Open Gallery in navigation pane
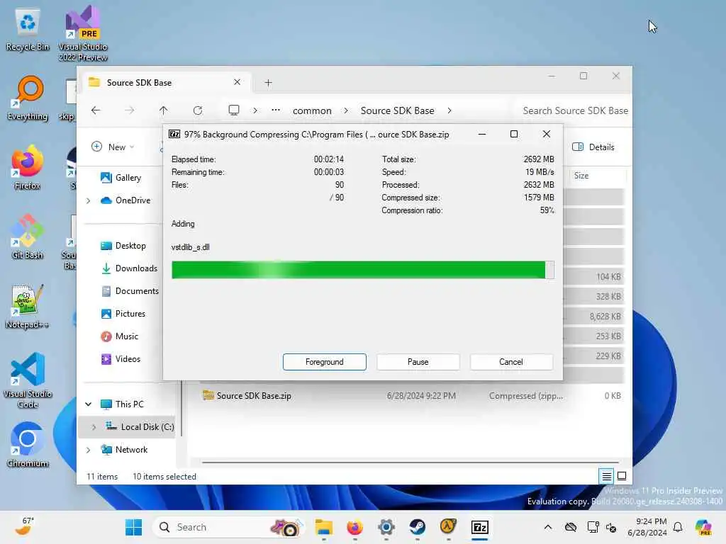 click(x=121, y=177)
